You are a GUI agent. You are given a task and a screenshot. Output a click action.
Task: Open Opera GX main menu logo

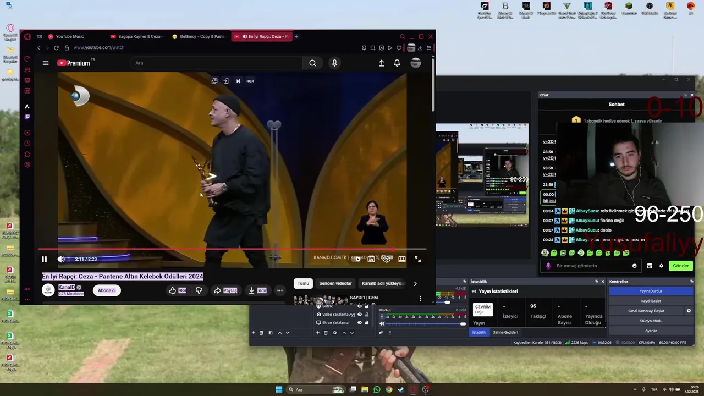[27, 37]
